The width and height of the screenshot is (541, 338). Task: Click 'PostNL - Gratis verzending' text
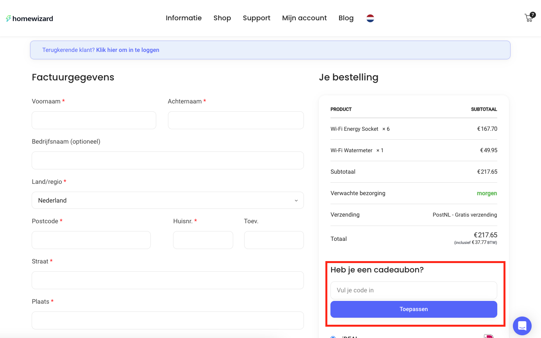[465, 215]
